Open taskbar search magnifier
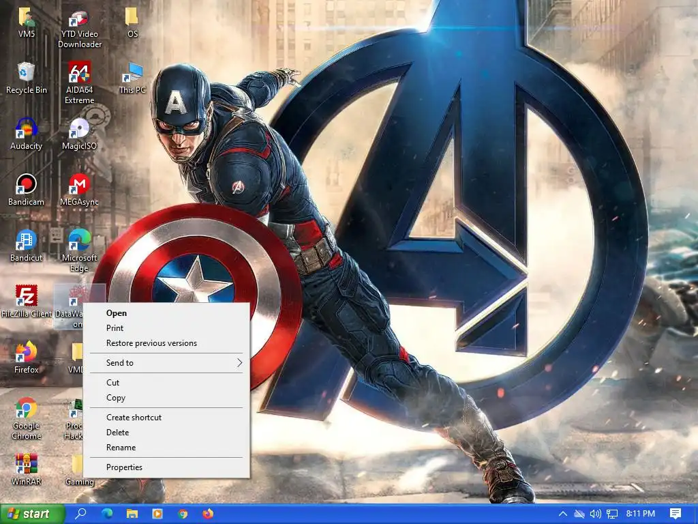Screen dimensions: 698x524 (81, 514)
